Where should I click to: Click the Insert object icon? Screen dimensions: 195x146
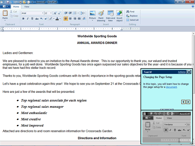[x=119, y=13]
